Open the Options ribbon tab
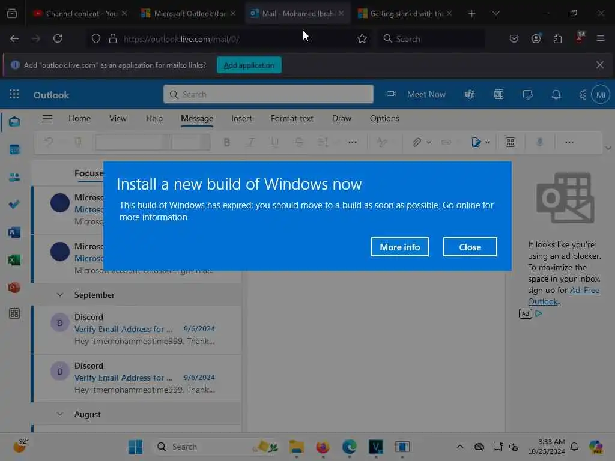The image size is (615, 461). [x=384, y=118]
